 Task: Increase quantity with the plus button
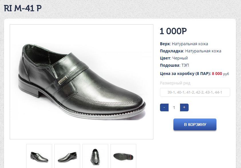(184, 108)
